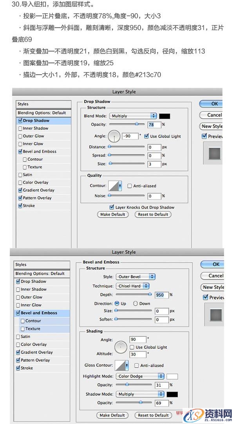The image size is (235, 424).
Task: Open the Contour thumbnail in the Quality section
Action: point(114,186)
